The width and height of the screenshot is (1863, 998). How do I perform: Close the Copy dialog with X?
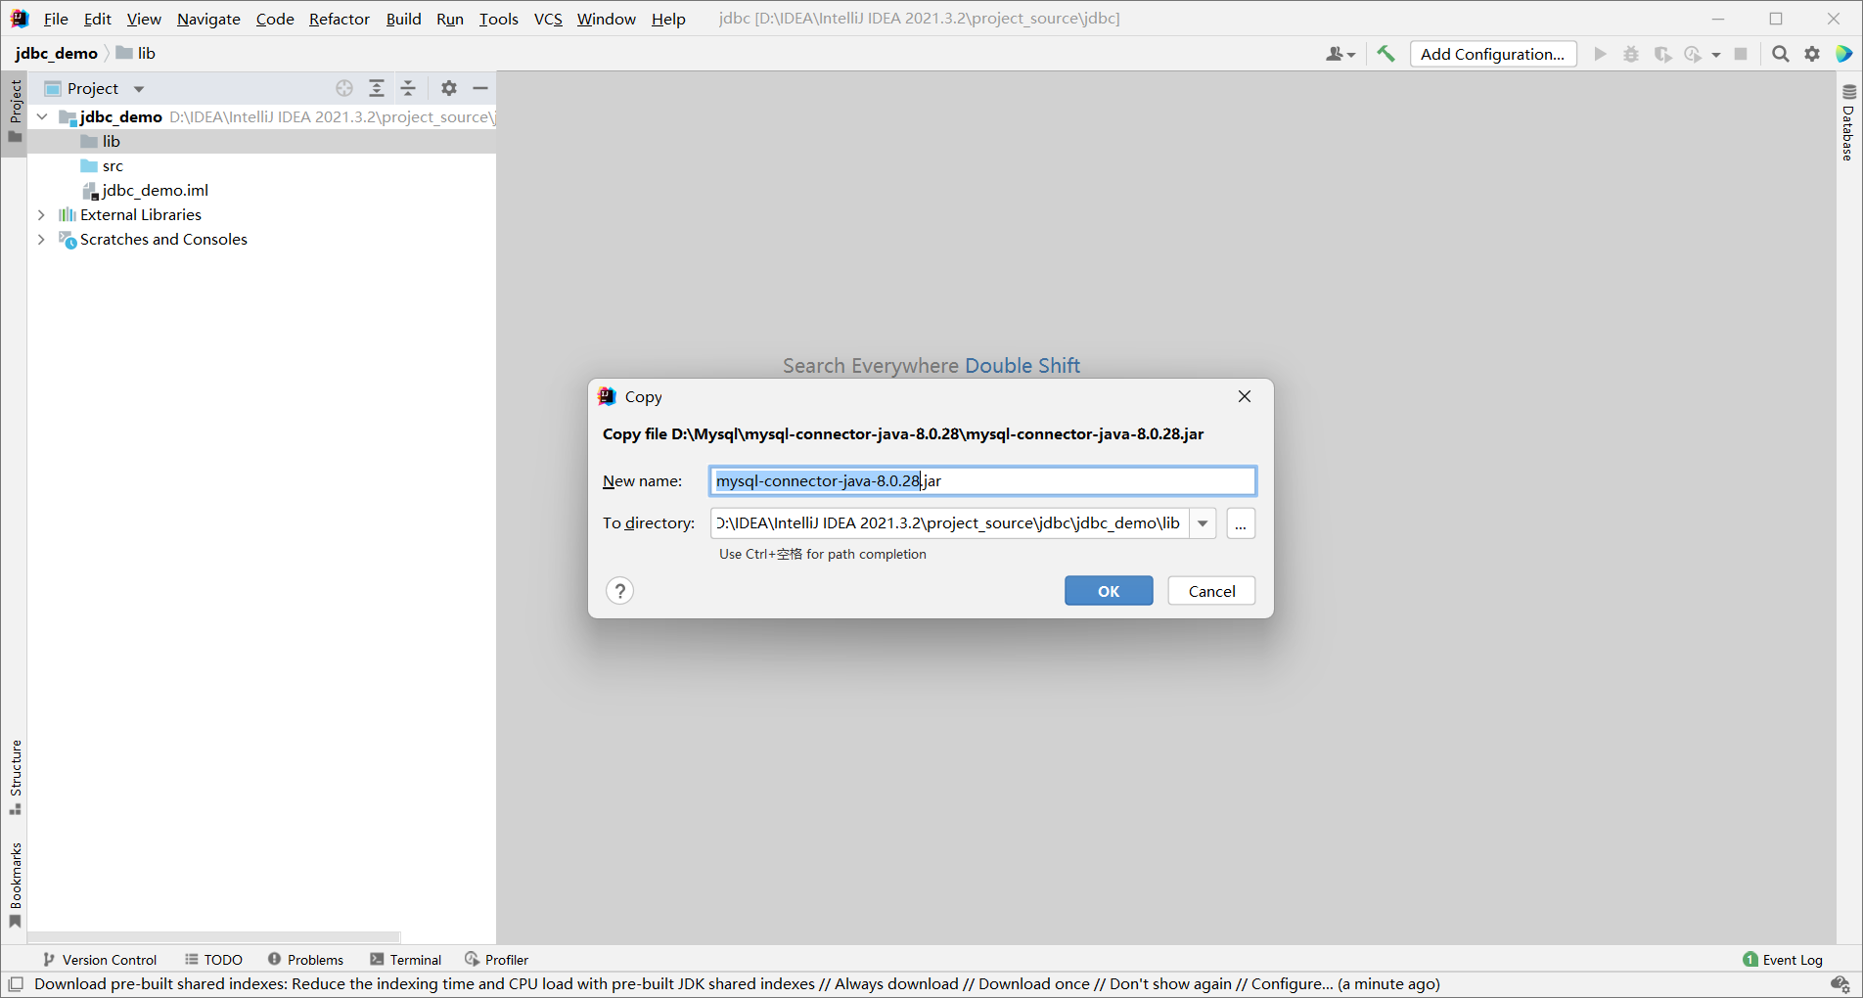pyautogui.click(x=1245, y=396)
